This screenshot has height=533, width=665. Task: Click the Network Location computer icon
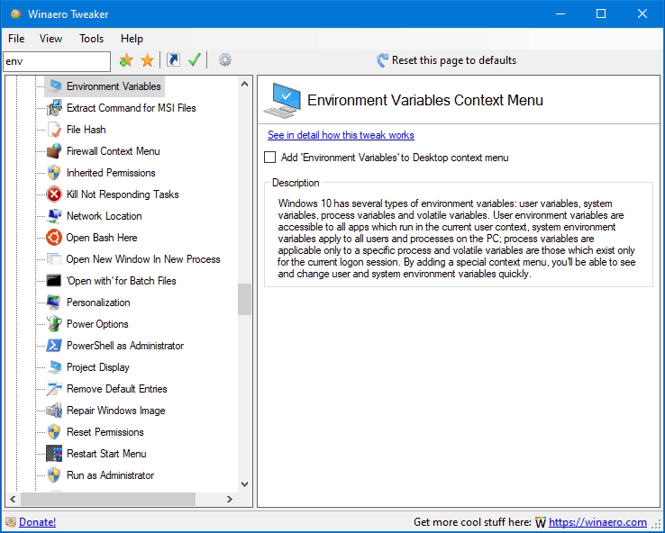click(x=54, y=216)
